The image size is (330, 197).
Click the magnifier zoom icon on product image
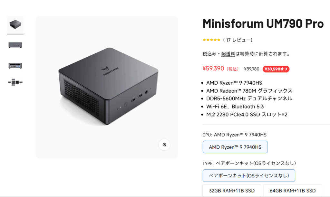point(164,145)
